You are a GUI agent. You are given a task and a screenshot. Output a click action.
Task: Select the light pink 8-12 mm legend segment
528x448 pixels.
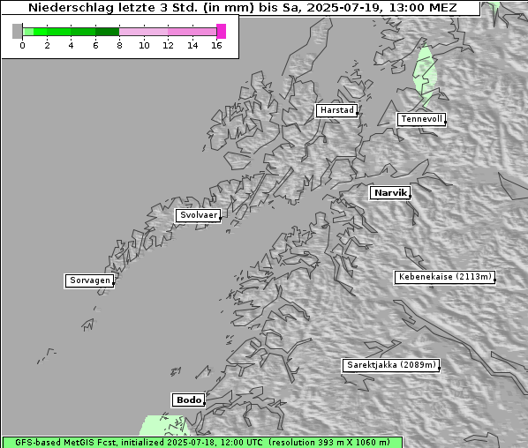144,32
